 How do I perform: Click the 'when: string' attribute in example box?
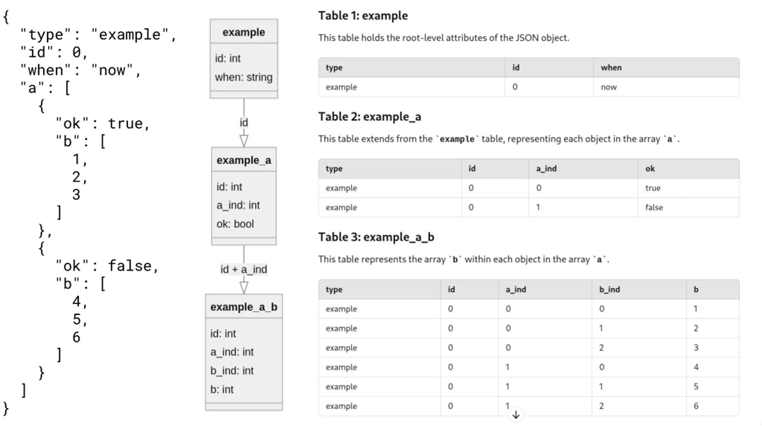click(243, 77)
